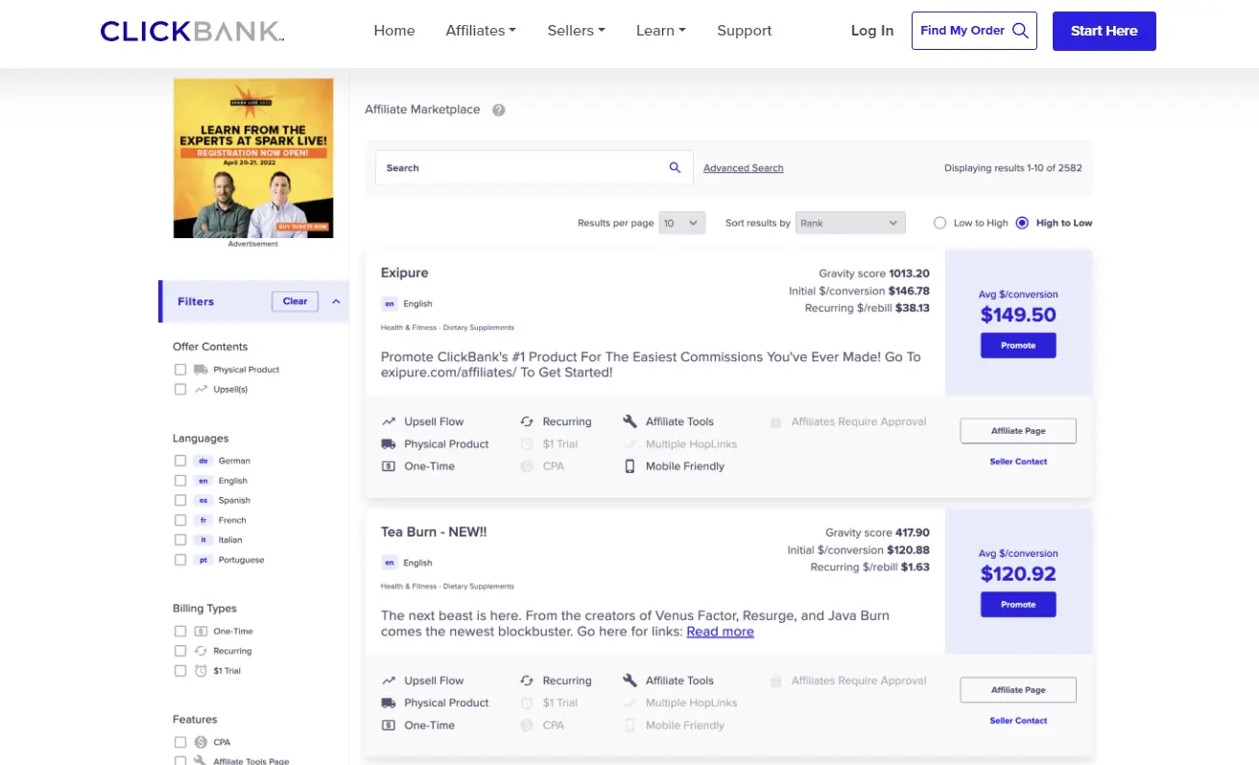Collapse the Filters panel chevron

pyautogui.click(x=336, y=301)
